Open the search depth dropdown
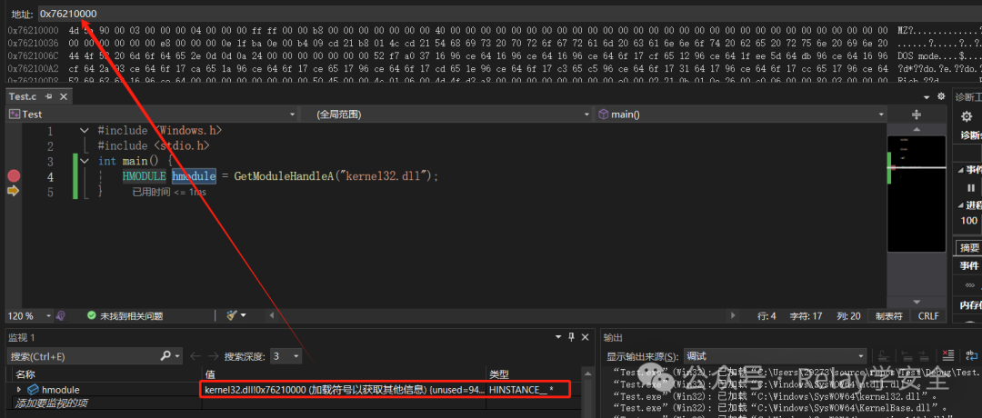 pos(286,357)
